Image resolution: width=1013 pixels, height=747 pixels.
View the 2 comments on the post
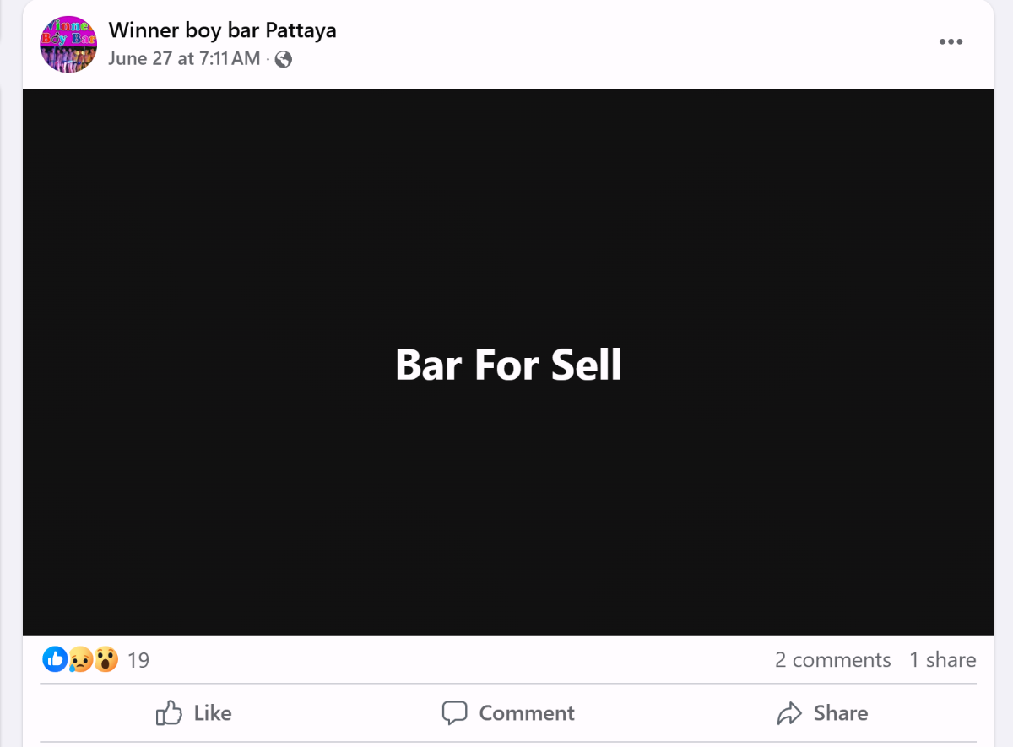832,660
